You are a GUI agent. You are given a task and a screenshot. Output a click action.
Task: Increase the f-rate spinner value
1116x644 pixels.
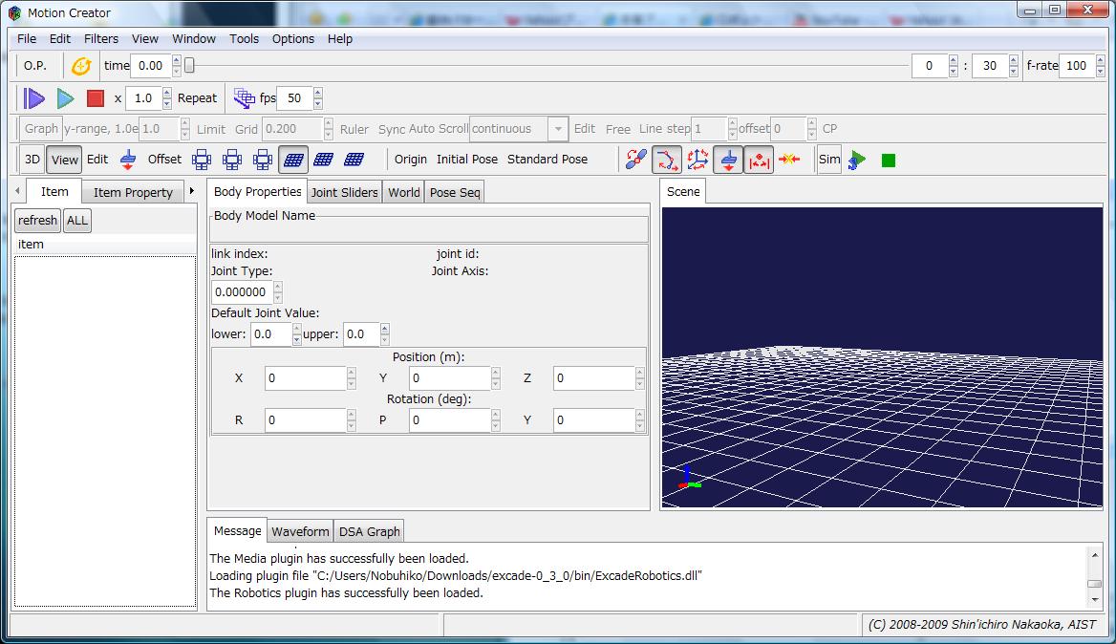coord(1099,60)
